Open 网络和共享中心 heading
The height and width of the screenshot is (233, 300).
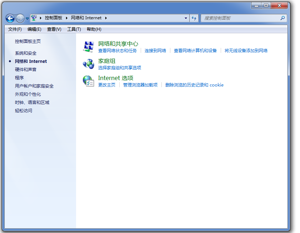point(118,44)
